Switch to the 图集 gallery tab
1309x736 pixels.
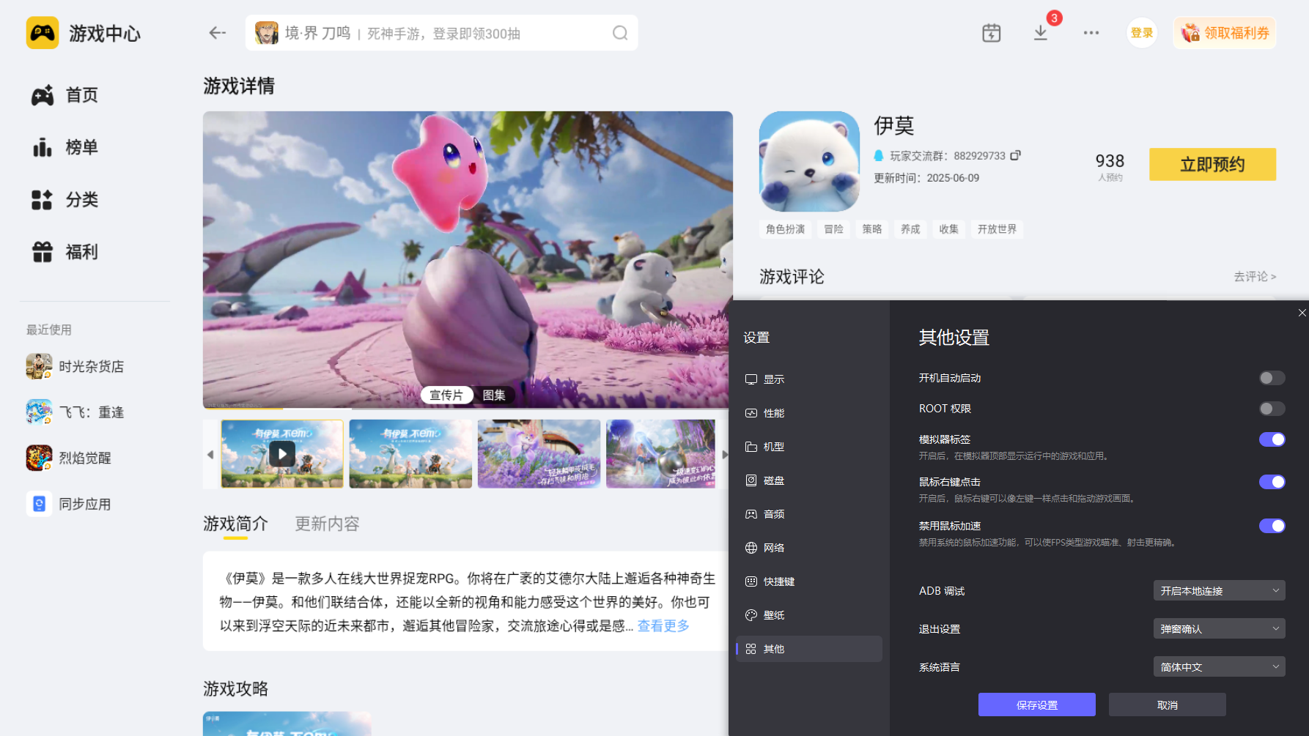pyautogui.click(x=495, y=395)
